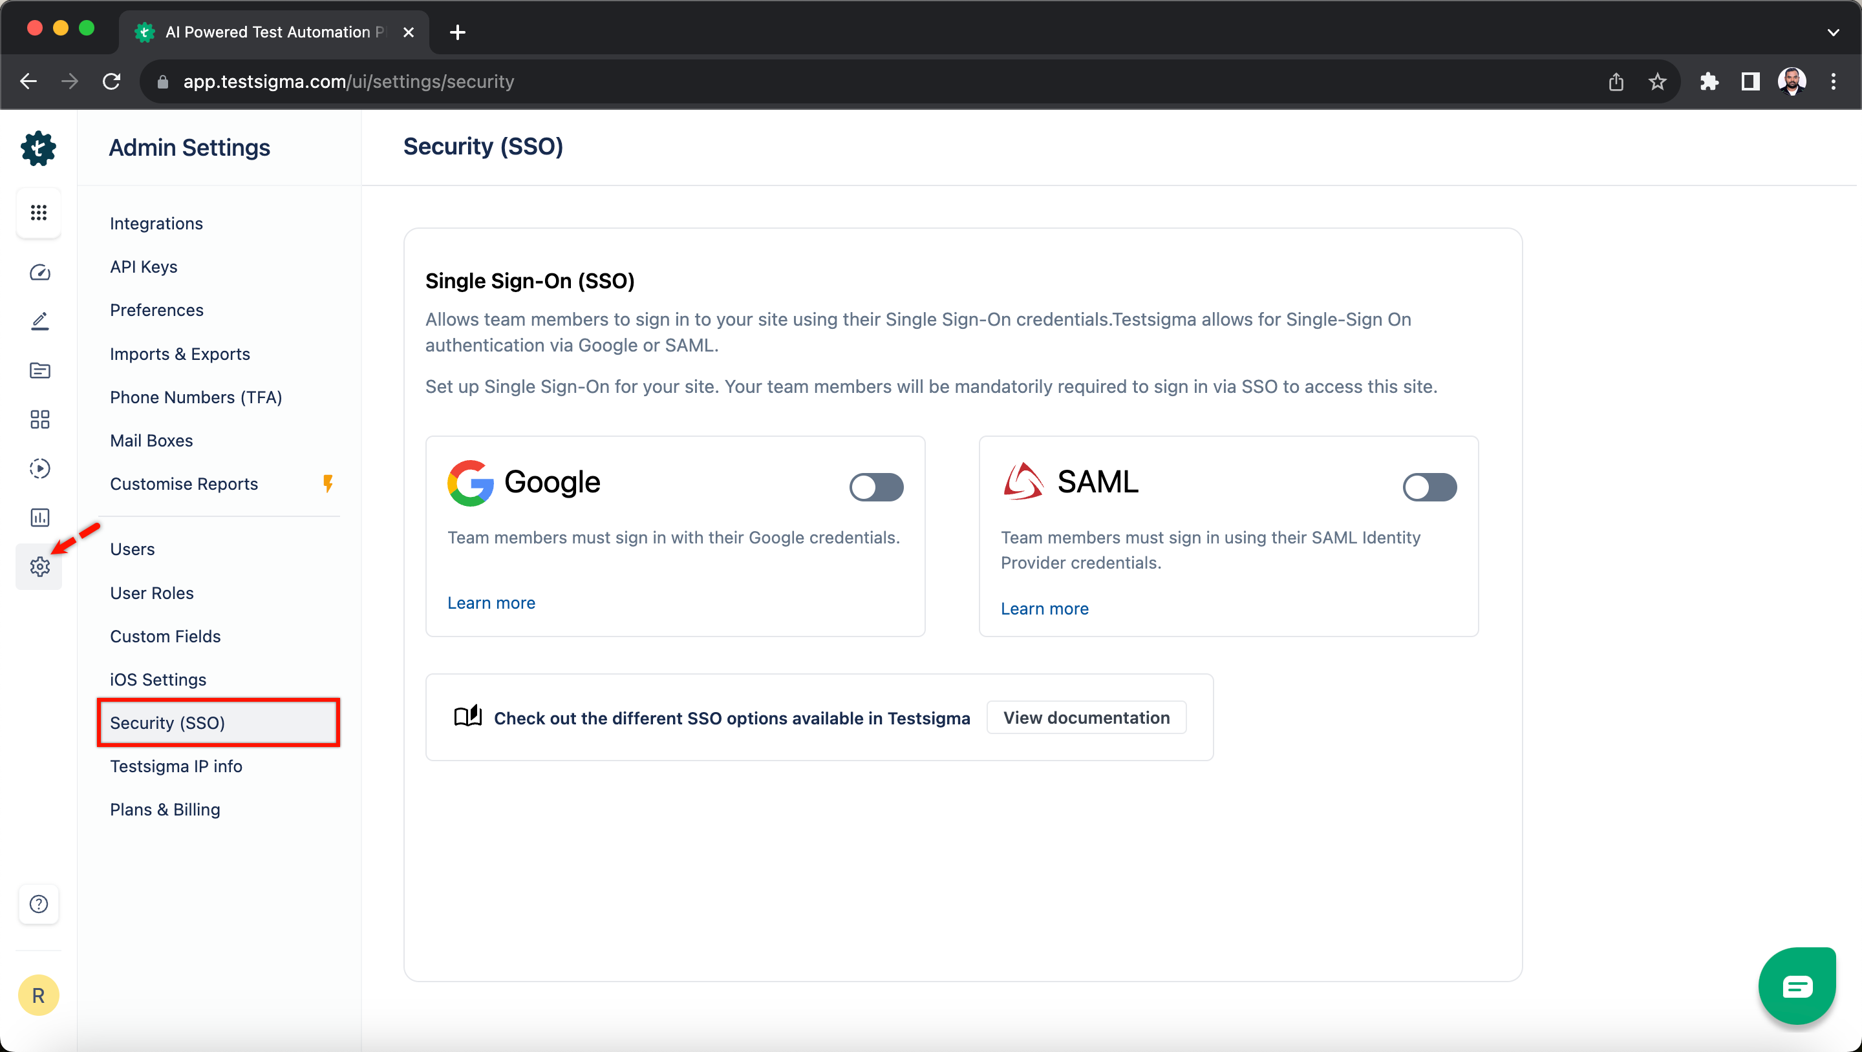Viewport: 1862px width, 1052px height.
Task: Click Learn more under Google
Action: point(491,603)
